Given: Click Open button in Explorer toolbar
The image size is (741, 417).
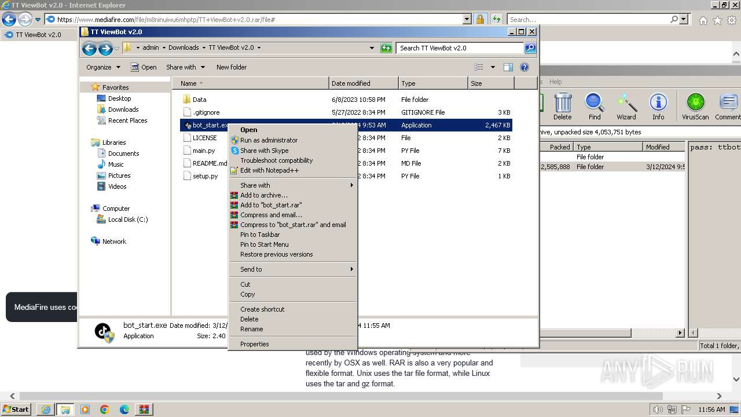Looking at the screenshot, I should click(x=144, y=67).
